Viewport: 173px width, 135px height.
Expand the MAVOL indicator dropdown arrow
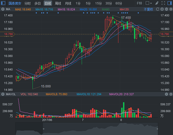point(3,94)
